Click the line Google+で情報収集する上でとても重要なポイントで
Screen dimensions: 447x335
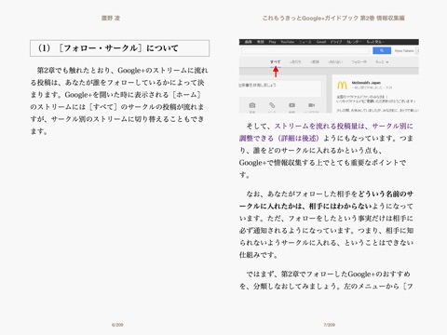click(322, 163)
